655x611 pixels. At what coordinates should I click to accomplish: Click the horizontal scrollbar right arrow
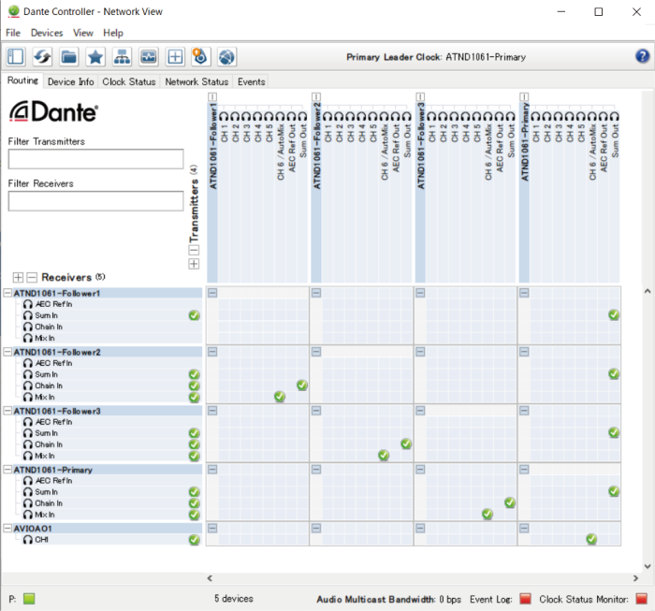click(x=635, y=578)
